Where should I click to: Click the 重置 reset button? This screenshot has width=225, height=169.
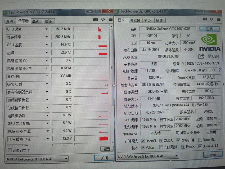pos(107,149)
